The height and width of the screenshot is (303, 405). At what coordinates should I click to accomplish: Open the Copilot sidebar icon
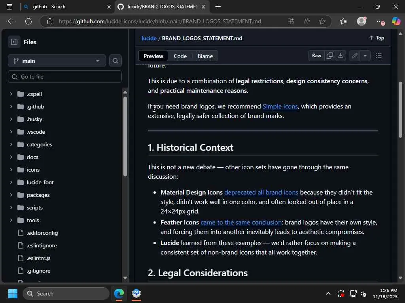tap(396, 21)
